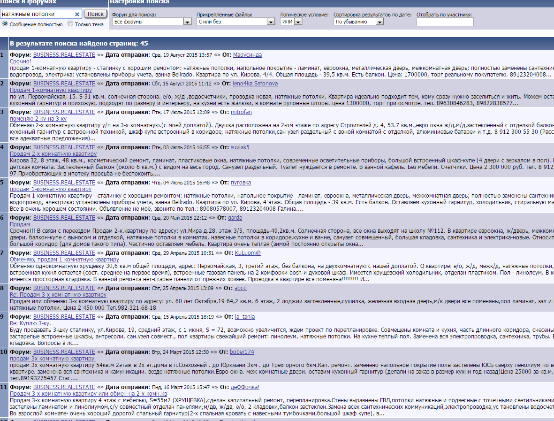Viewport: 554px width, 421px height.
Task: Click BUSINESS.REAL.ESTATE forum link in result 6
Action: coord(64,218)
